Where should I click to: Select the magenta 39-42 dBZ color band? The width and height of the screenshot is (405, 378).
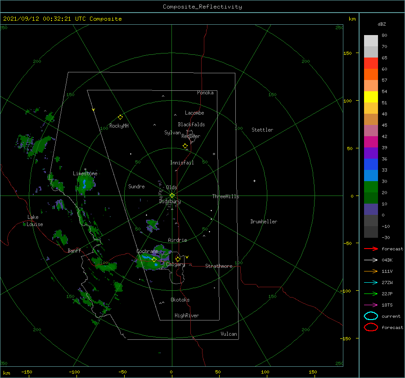coord(371,142)
